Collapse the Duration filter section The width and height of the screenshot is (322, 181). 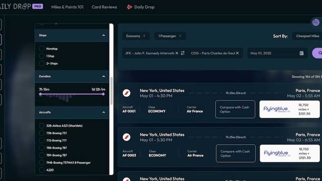104,76
